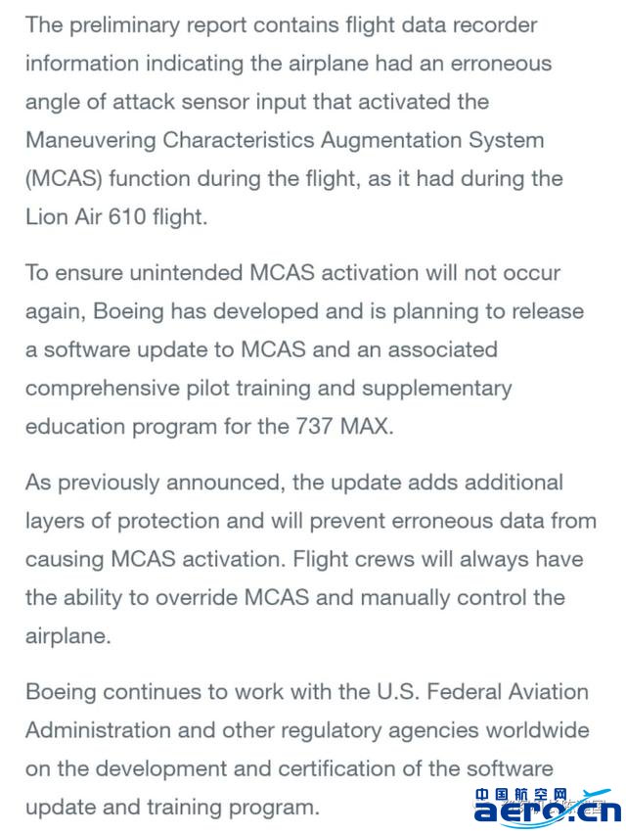Viewport: 626px width, 834px height.
Task: Click the '(MCAS)' abbreviation in parentheses
Action: point(64,179)
